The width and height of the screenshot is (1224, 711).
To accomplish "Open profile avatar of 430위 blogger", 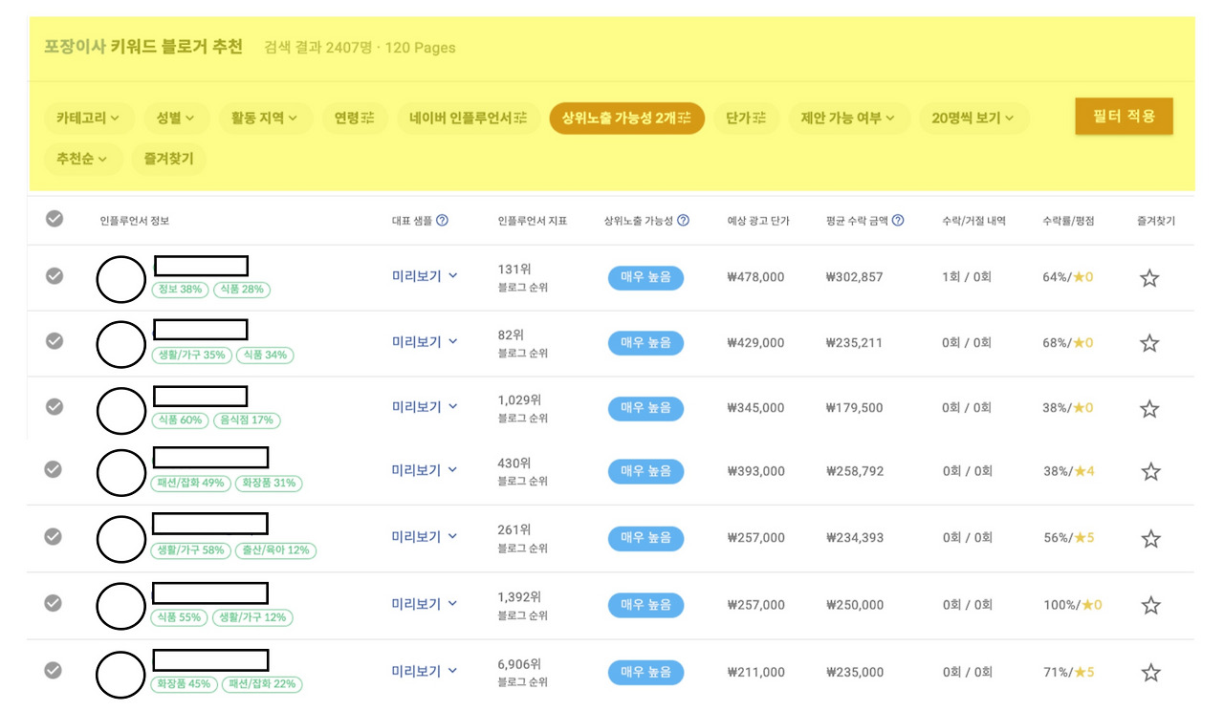I will (x=120, y=472).
